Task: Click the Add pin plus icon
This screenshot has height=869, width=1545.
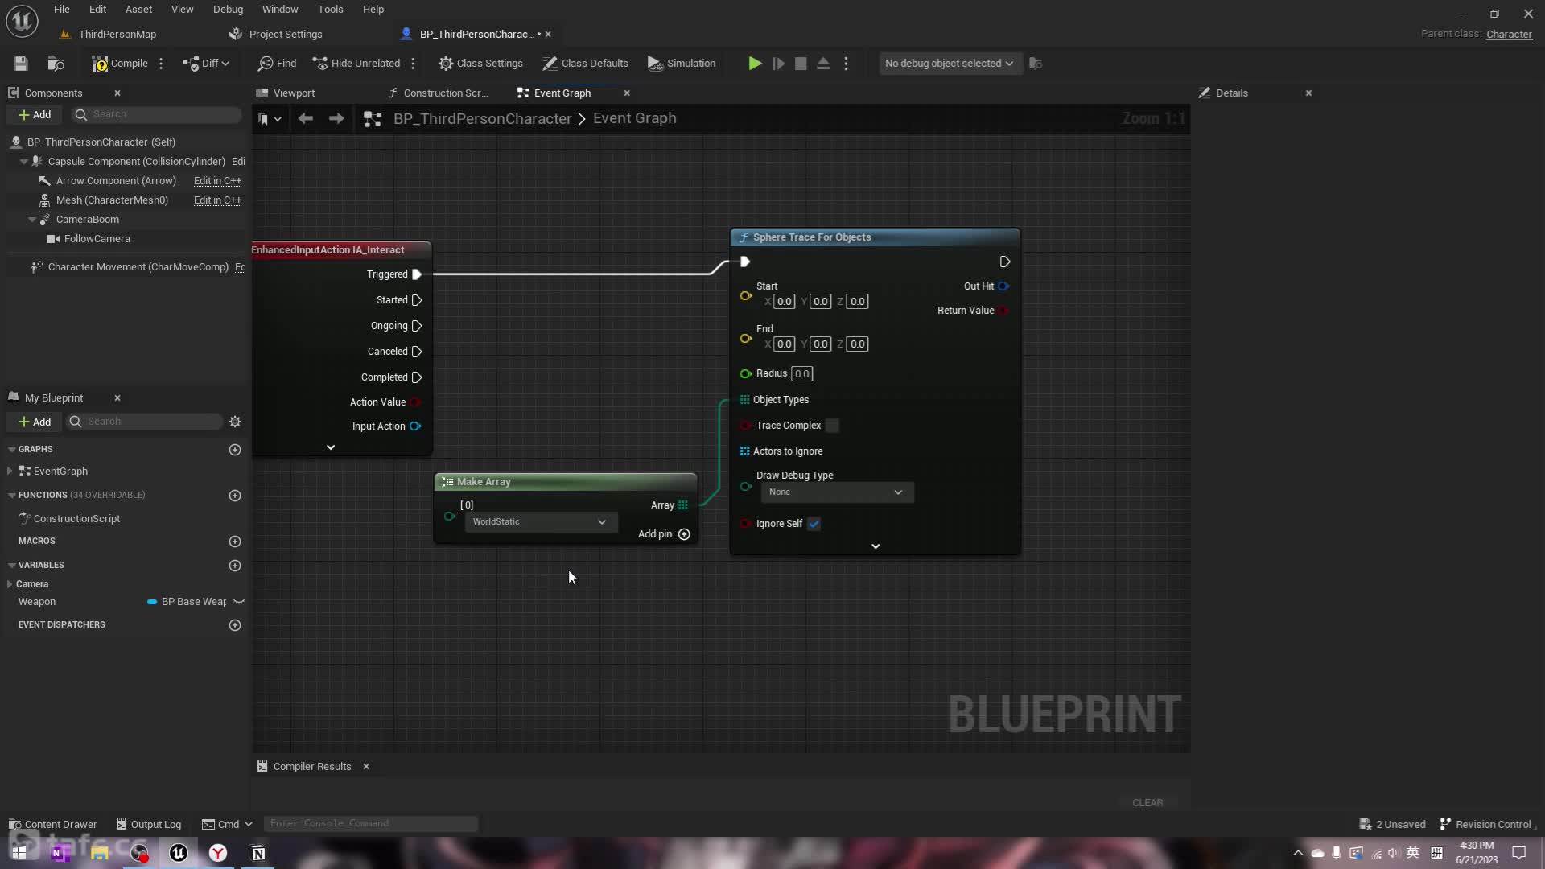Action: point(684,534)
